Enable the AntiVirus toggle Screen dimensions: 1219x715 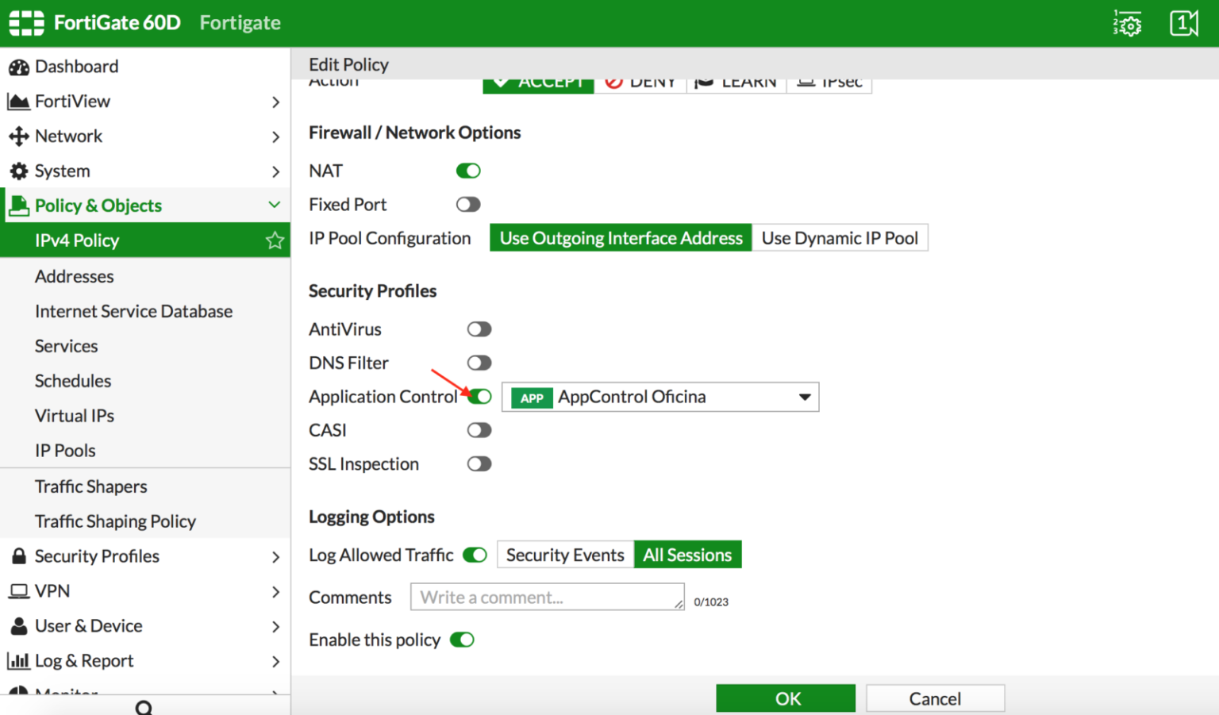coord(479,329)
